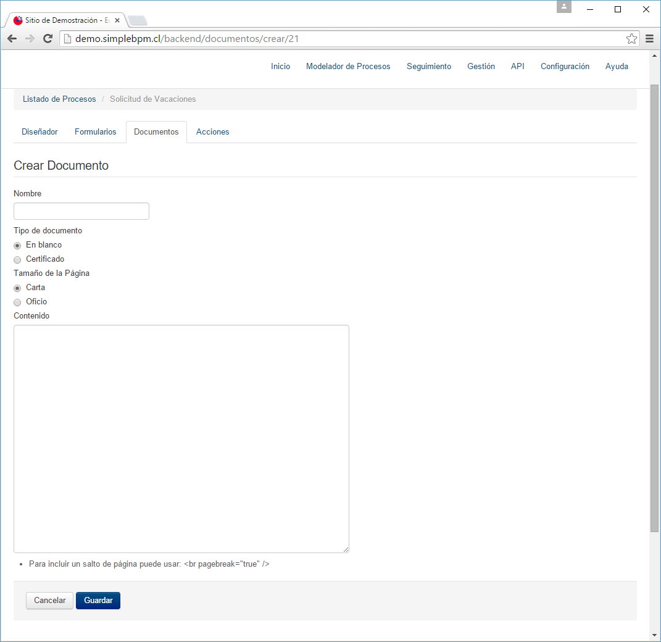Focus the Nombre text field
The height and width of the screenshot is (642, 661).
pyautogui.click(x=81, y=211)
